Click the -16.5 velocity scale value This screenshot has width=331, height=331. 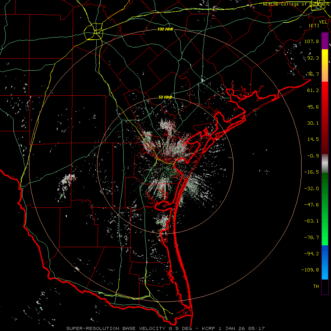(x=312, y=172)
